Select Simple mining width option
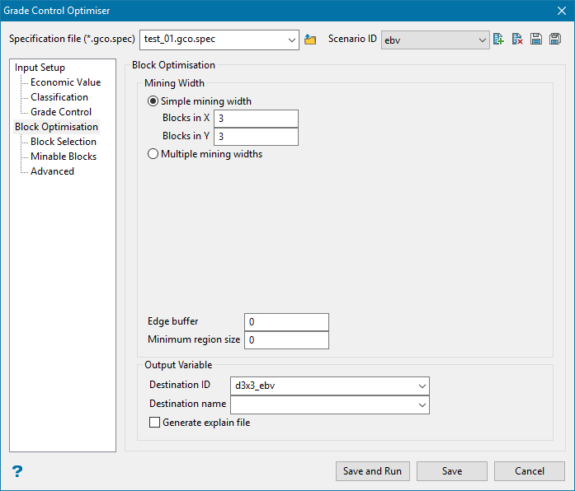The height and width of the screenshot is (491, 575). point(153,101)
